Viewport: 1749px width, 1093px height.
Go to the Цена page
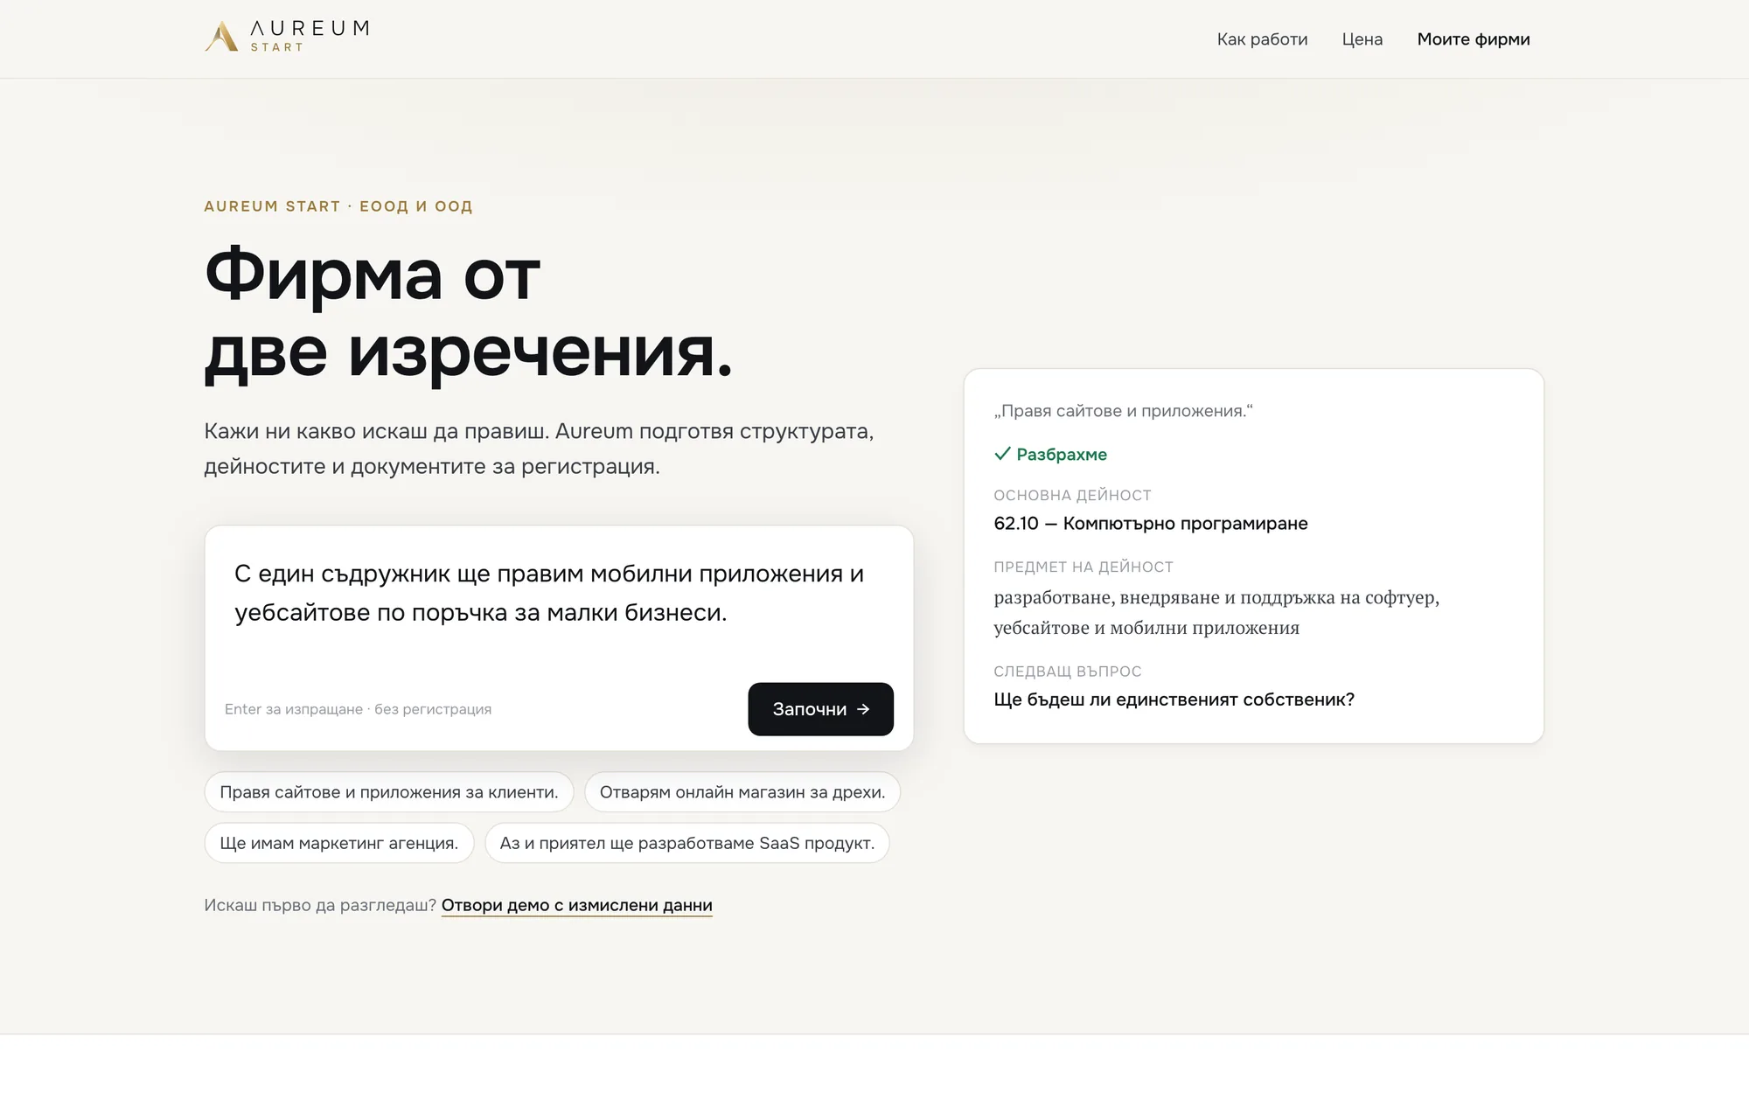(x=1362, y=39)
